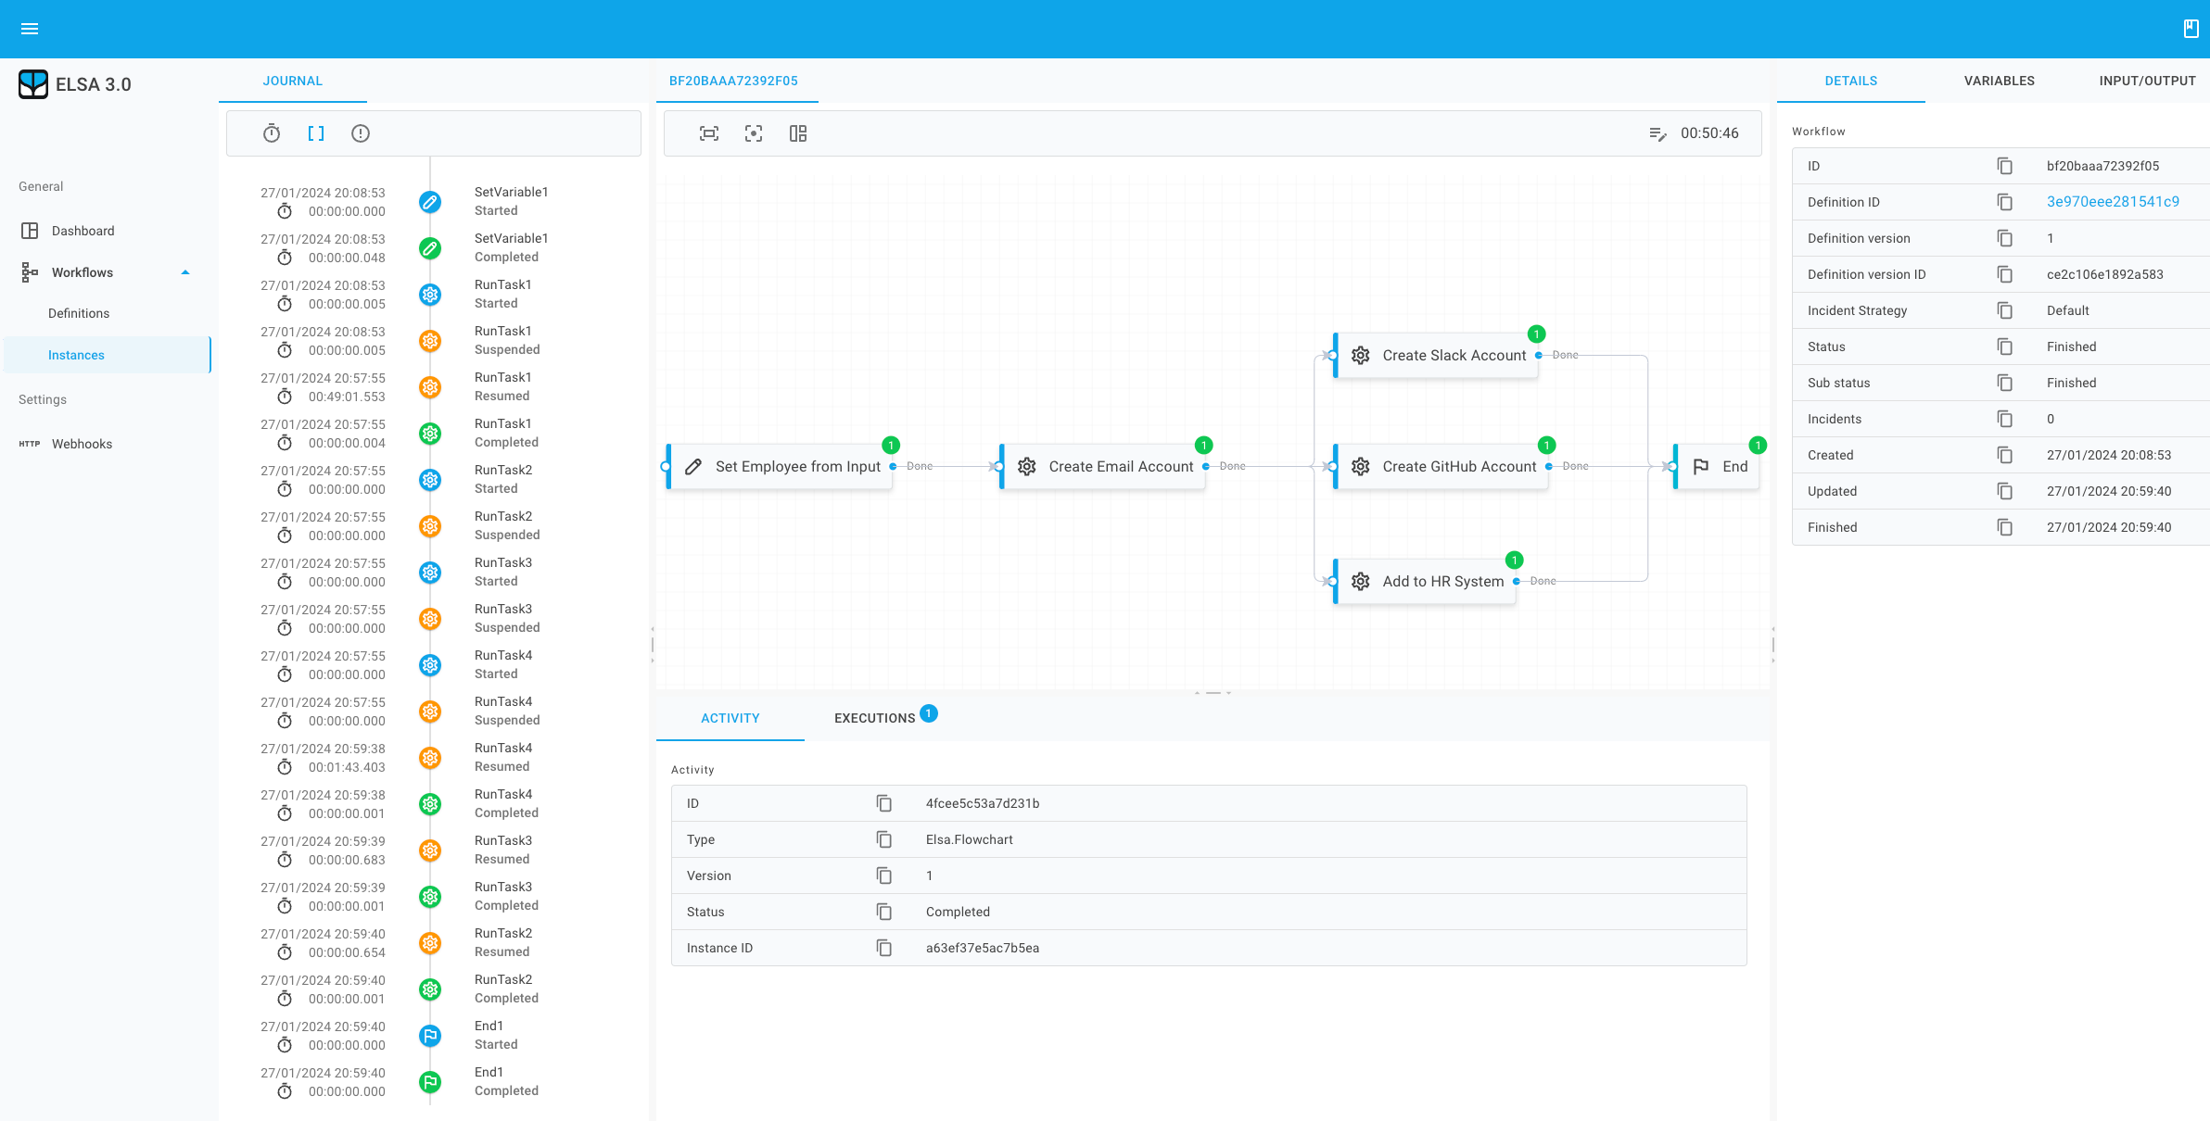Viewport: 2210px width, 1121px height.
Task: Click the hamburger menu icon top-left
Action: [x=30, y=29]
